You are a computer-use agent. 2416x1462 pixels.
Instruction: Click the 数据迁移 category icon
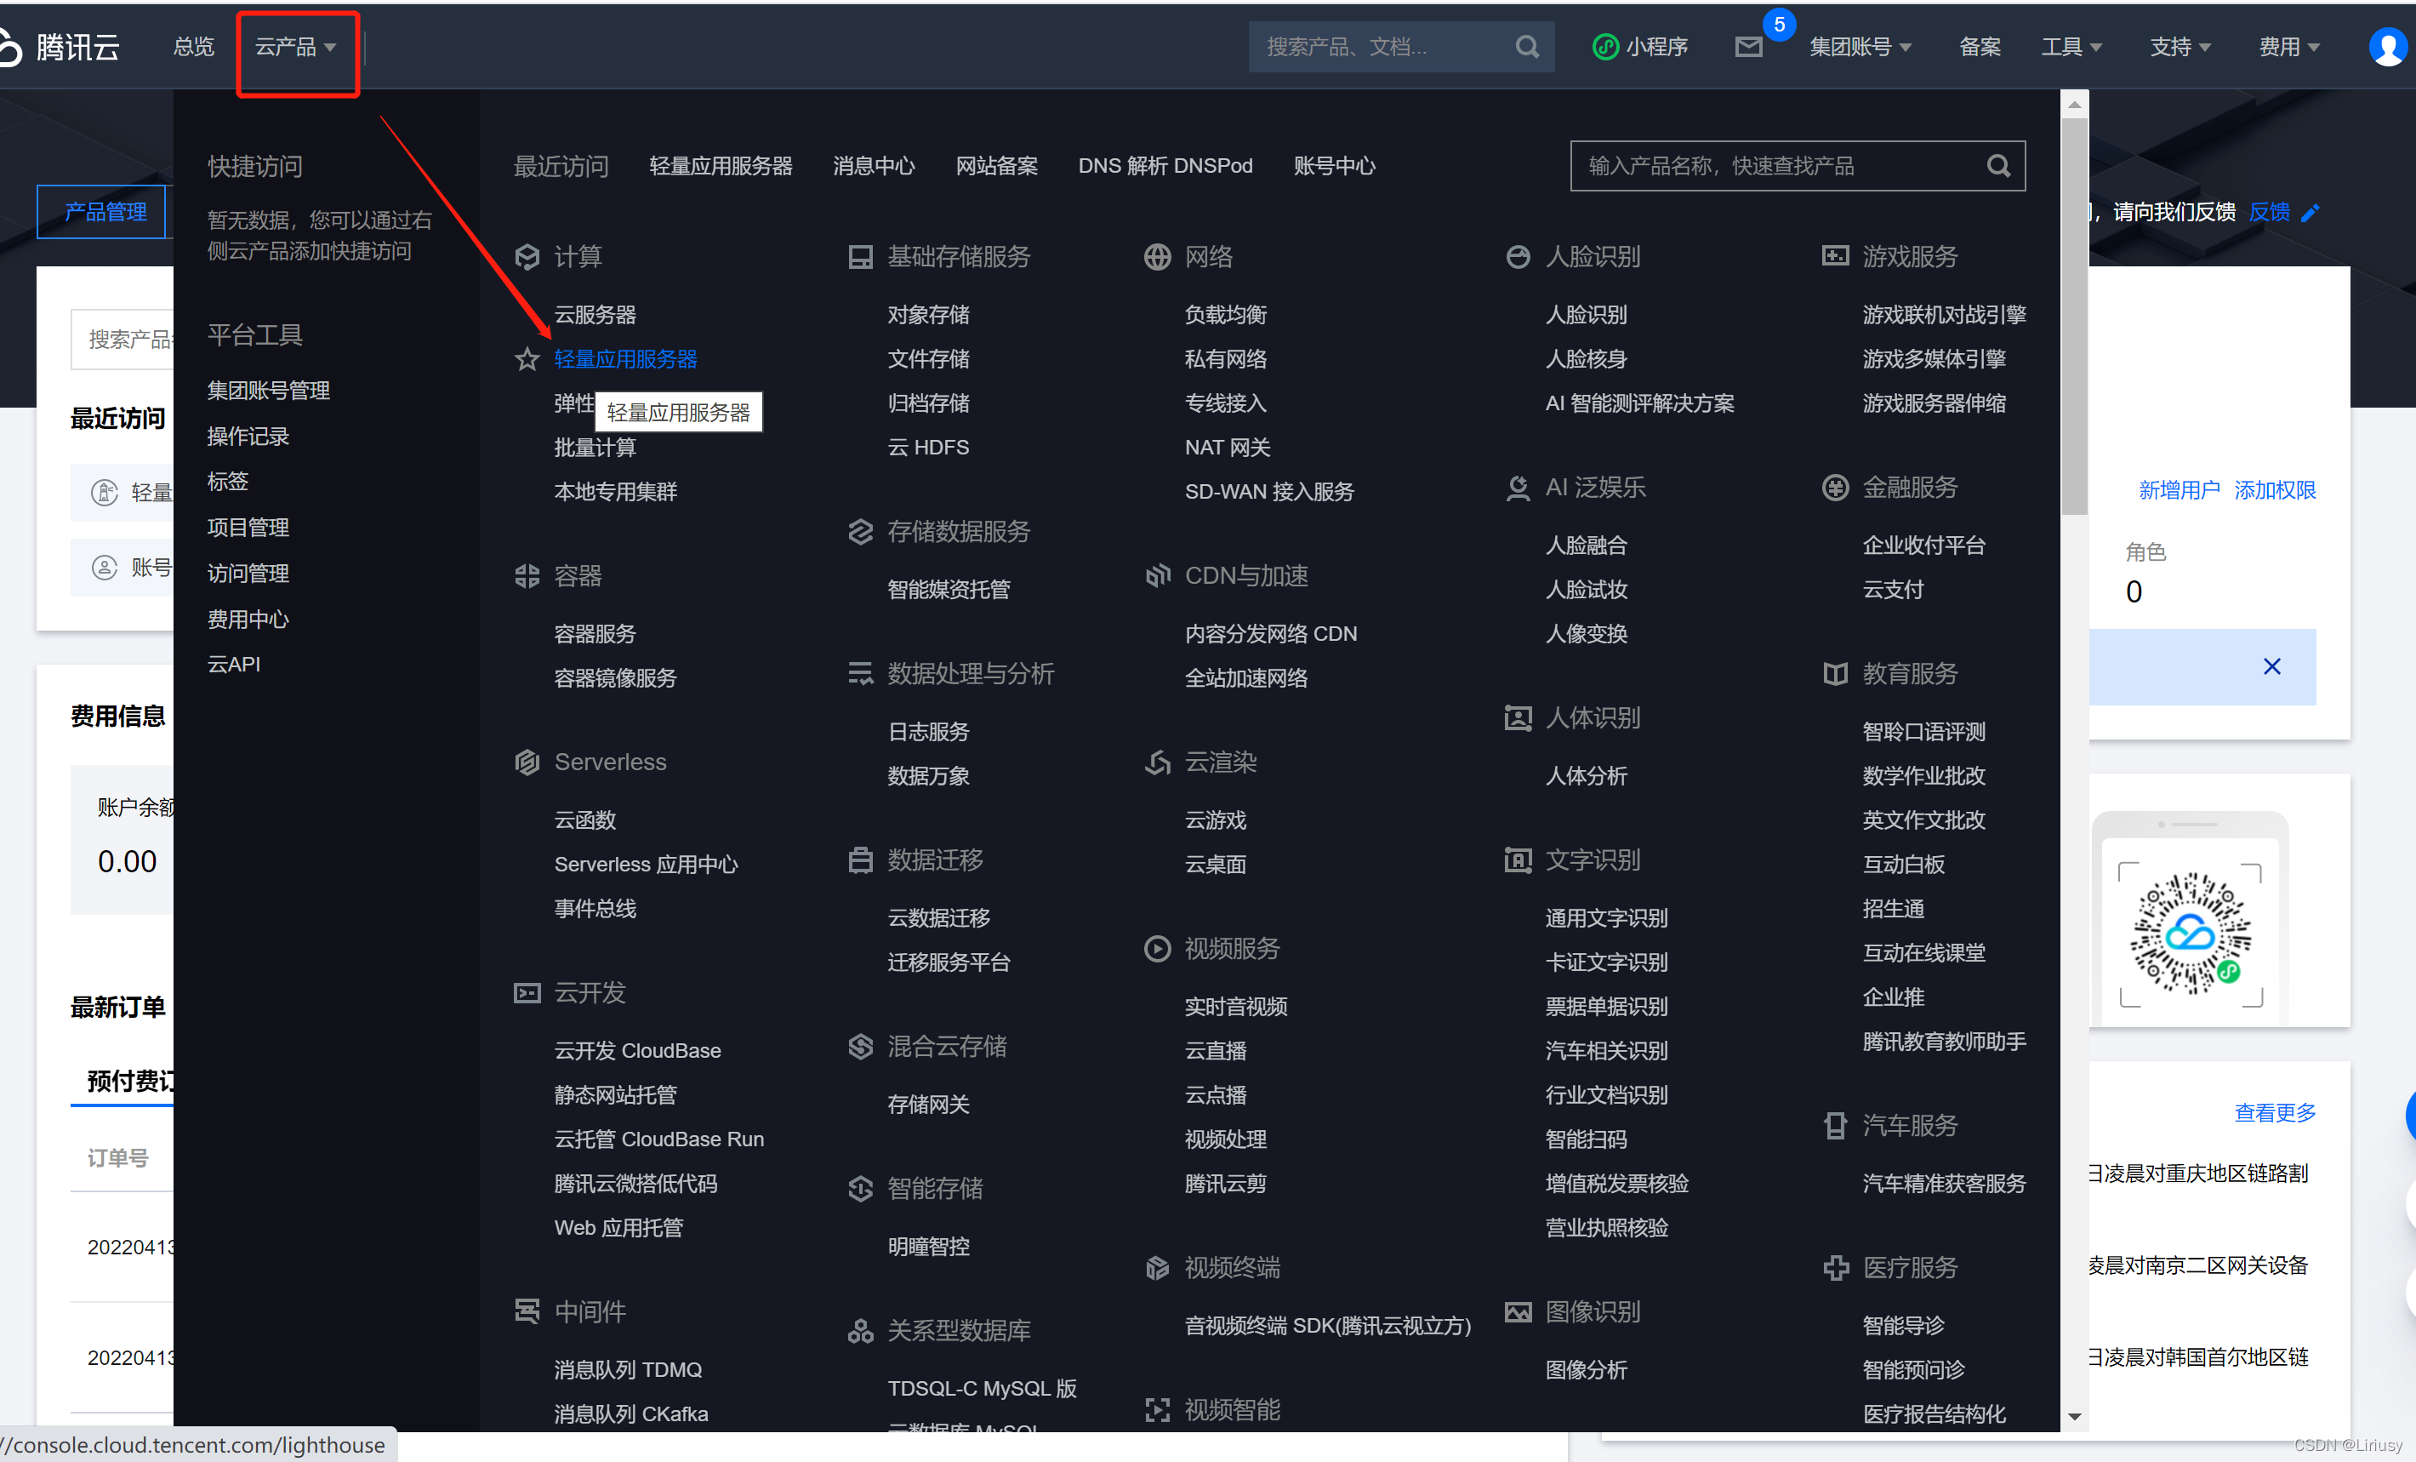point(860,860)
